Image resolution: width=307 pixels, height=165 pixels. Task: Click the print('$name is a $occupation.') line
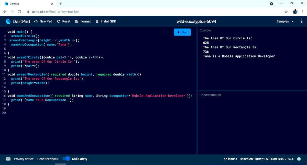pos(42,100)
